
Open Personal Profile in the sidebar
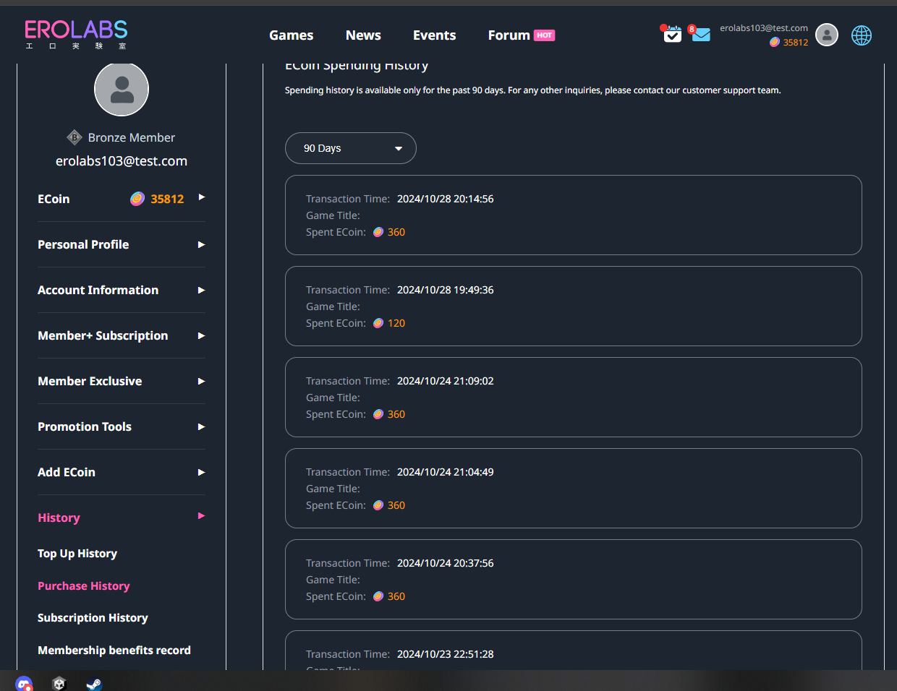tap(83, 244)
